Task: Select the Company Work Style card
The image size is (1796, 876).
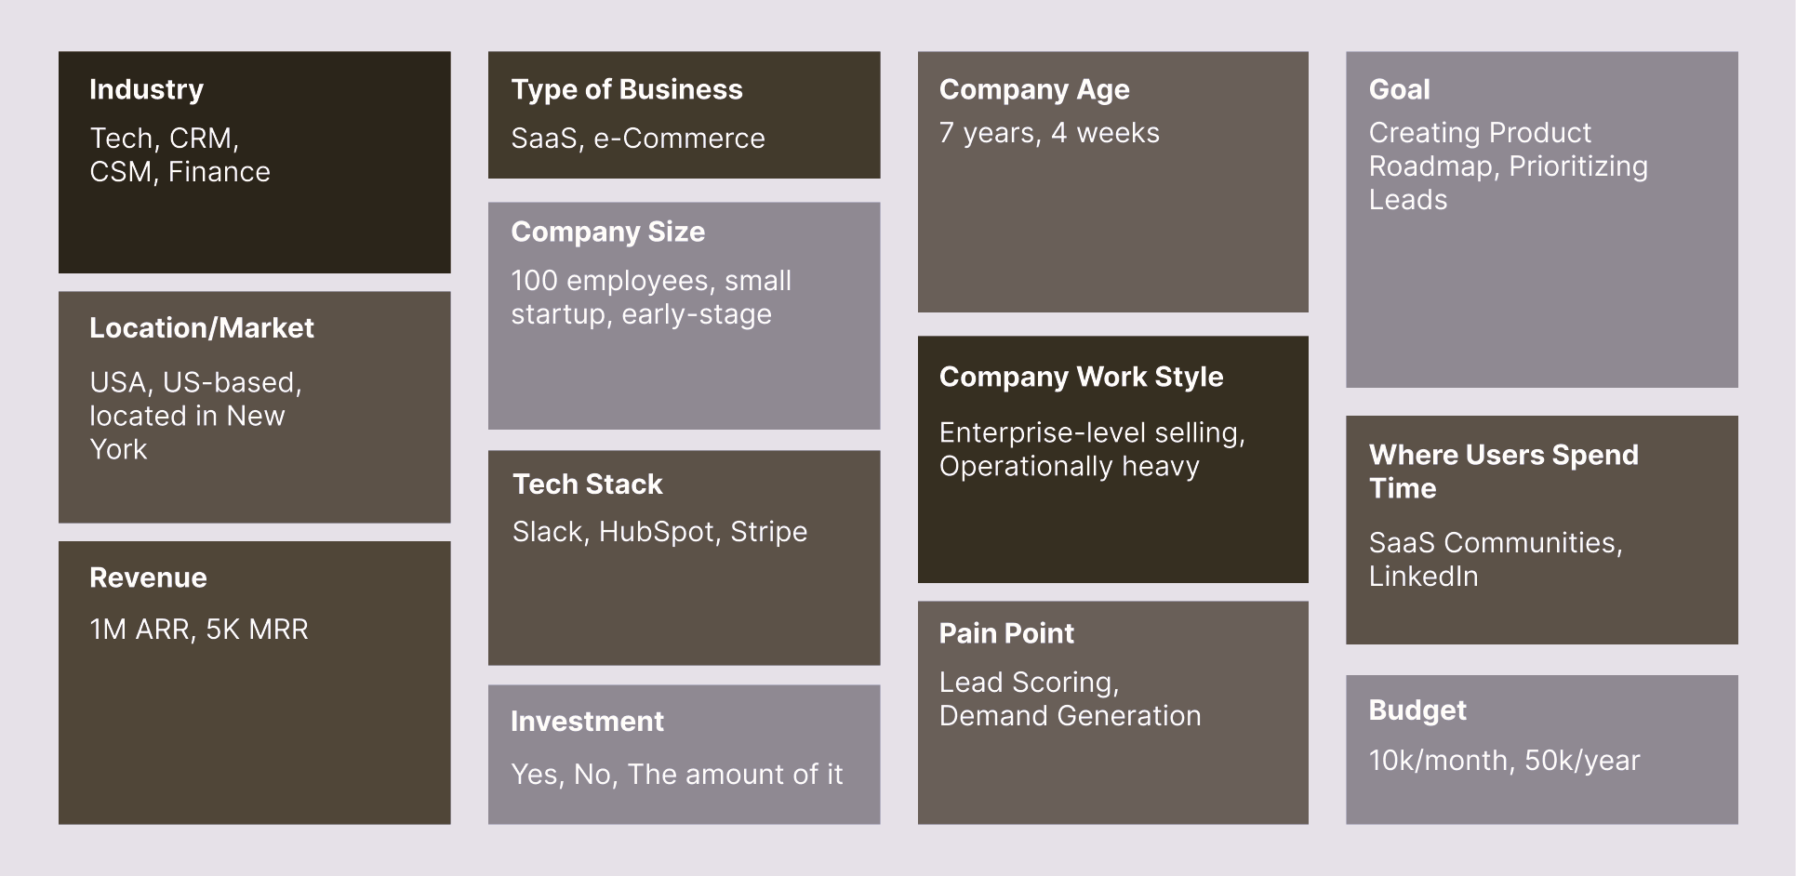Action: tap(1112, 459)
